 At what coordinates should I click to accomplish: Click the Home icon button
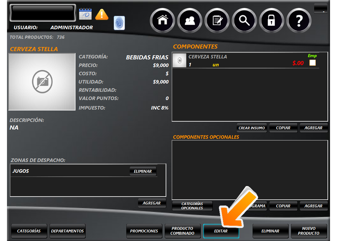[162, 21]
